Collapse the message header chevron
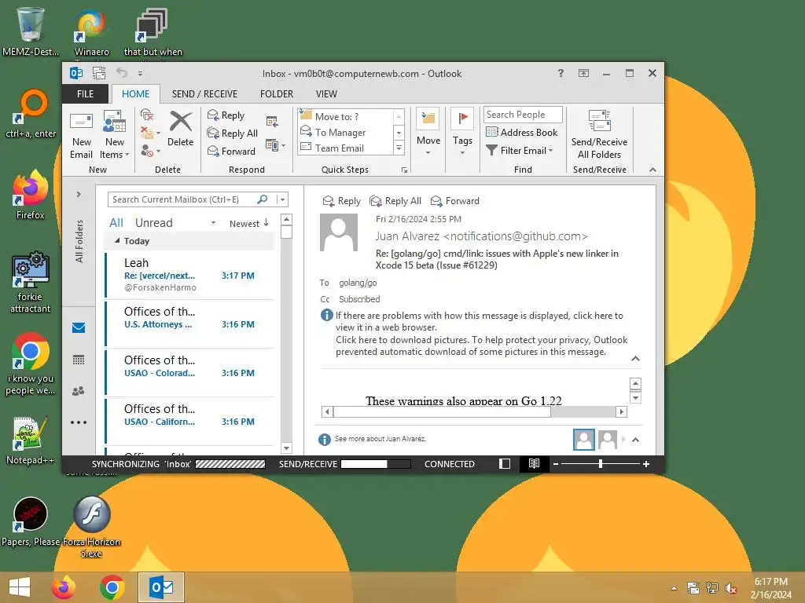The width and height of the screenshot is (805, 603). point(635,358)
